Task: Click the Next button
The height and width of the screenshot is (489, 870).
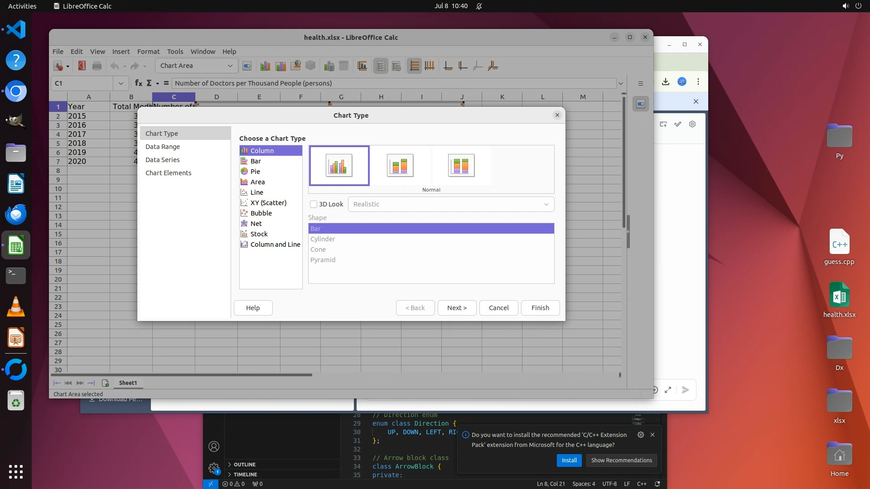Action: pos(457,308)
